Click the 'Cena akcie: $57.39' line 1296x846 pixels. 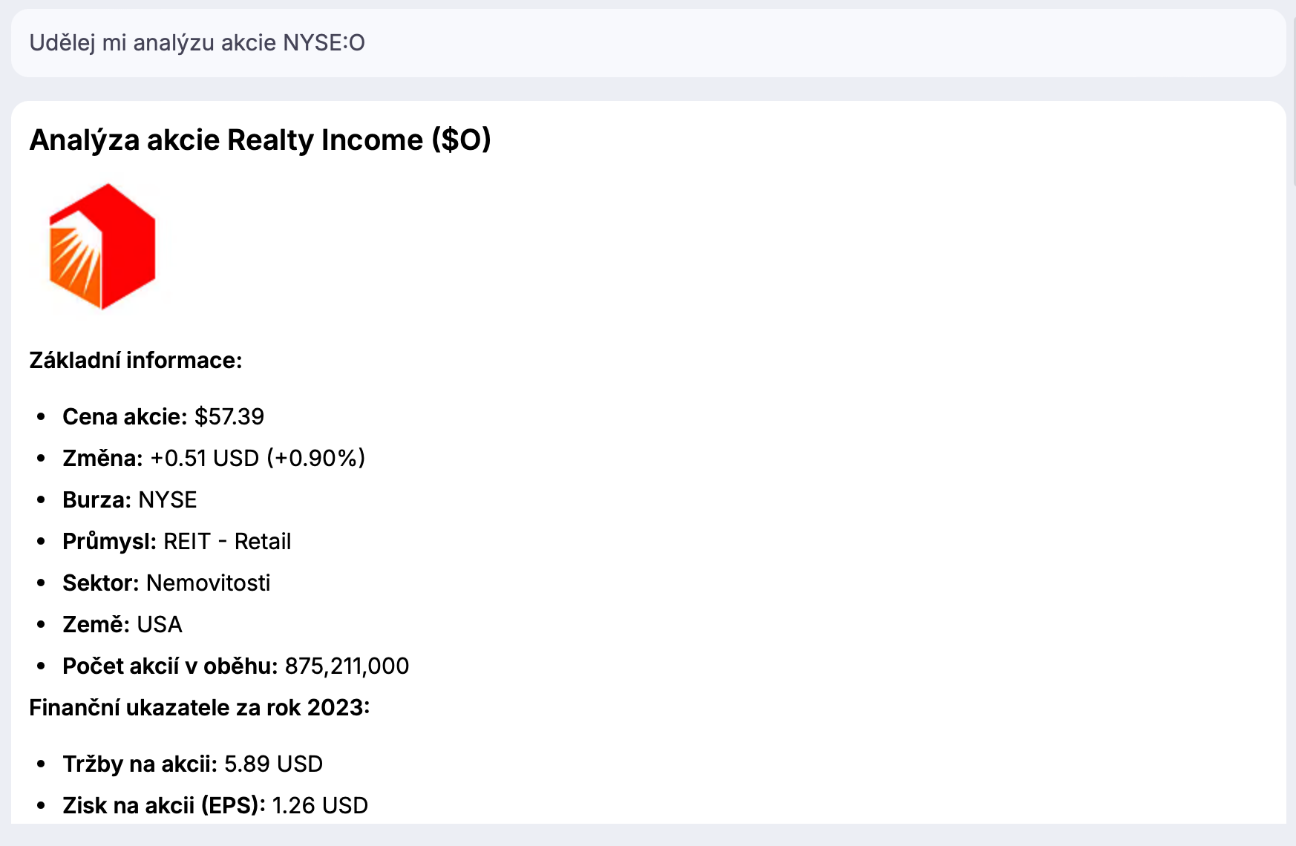pos(163,417)
